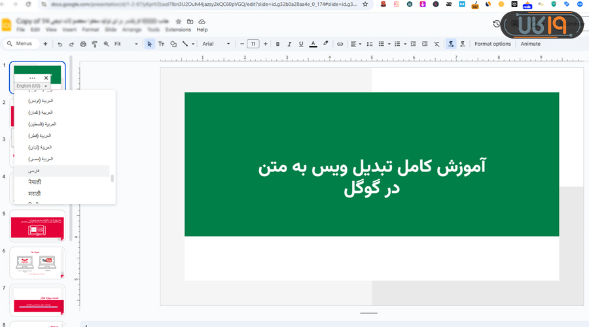Apply numbered list
The height and width of the screenshot is (327, 589).
[x=397, y=44]
